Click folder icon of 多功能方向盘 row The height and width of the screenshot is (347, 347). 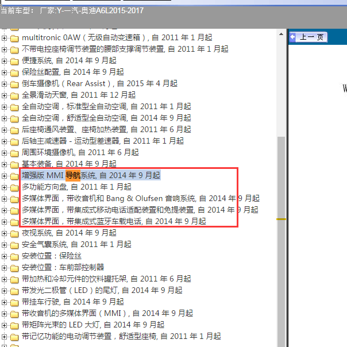[x=14, y=188]
